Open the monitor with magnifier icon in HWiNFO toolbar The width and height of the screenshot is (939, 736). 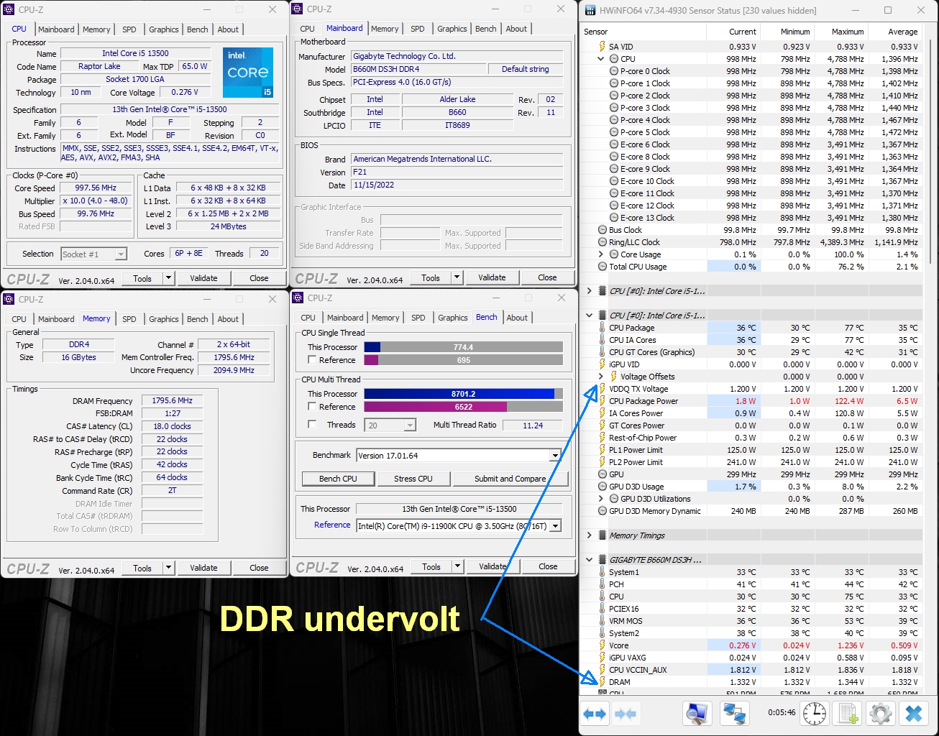point(697,714)
